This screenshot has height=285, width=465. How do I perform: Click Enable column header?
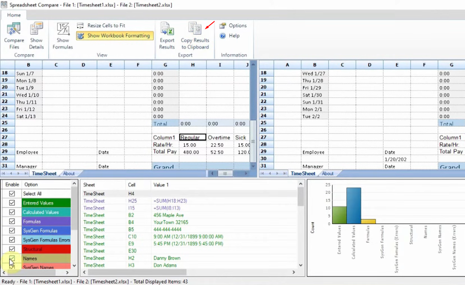click(x=12, y=185)
